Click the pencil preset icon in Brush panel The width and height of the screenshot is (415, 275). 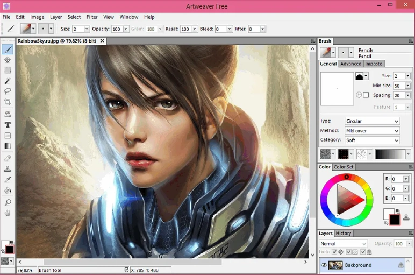point(326,52)
